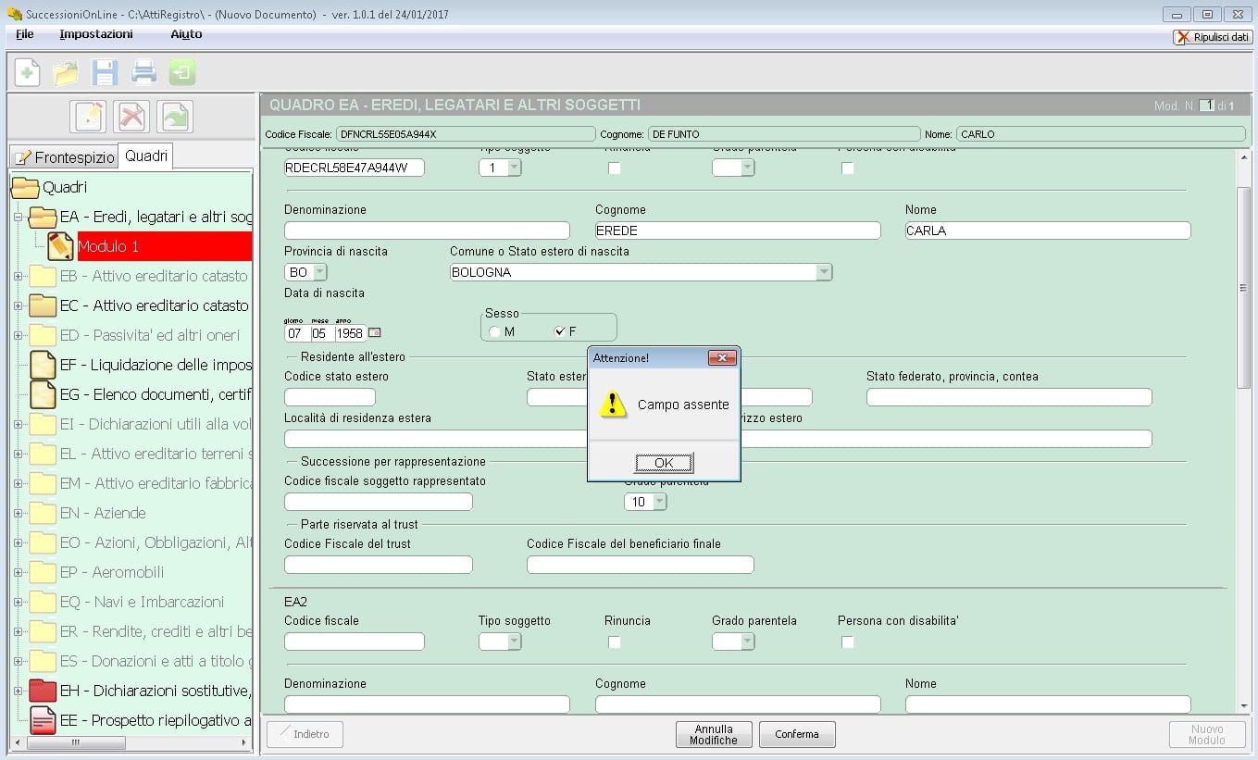The height and width of the screenshot is (760, 1258).
Task: Click the anno field showing 1958
Action: coord(351,333)
